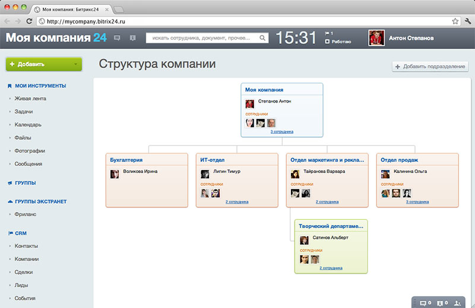Open bottom bar messages counter icon
The width and height of the screenshot is (475, 308).
(x=425, y=303)
